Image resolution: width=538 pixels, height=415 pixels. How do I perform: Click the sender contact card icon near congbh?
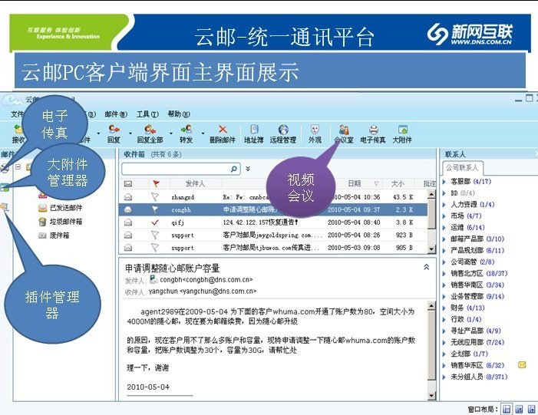click(x=153, y=279)
